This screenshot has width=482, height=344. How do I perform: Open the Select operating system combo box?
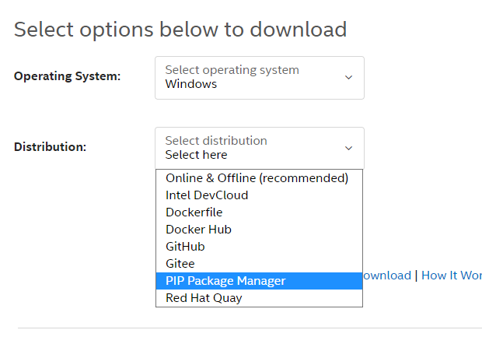coord(259,77)
